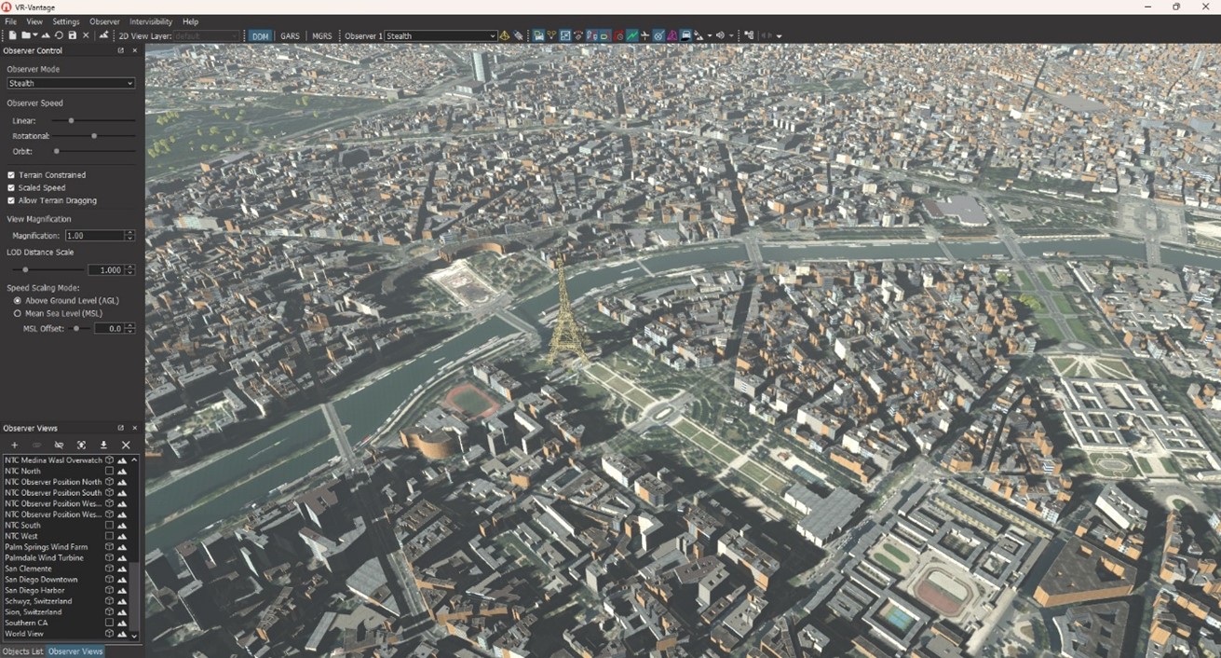Click the airplane icon in the toolbar

coord(644,35)
